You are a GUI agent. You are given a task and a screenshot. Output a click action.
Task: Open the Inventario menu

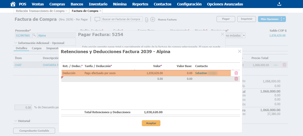98,4
